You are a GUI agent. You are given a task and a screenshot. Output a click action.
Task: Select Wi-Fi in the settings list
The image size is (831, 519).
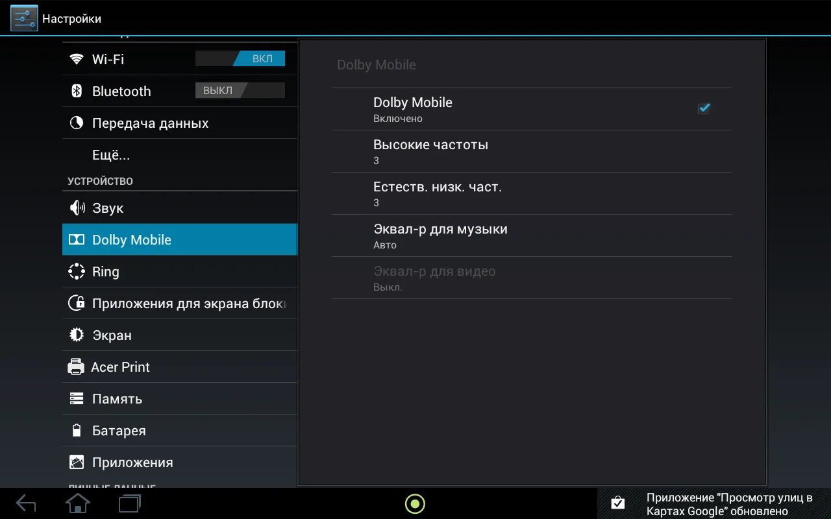point(180,59)
